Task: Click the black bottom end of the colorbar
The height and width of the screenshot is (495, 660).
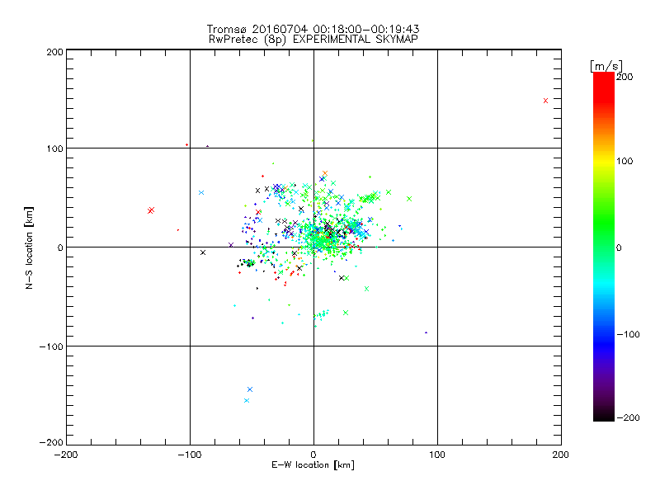Action: pyautogui.click(x=604, y=415)
